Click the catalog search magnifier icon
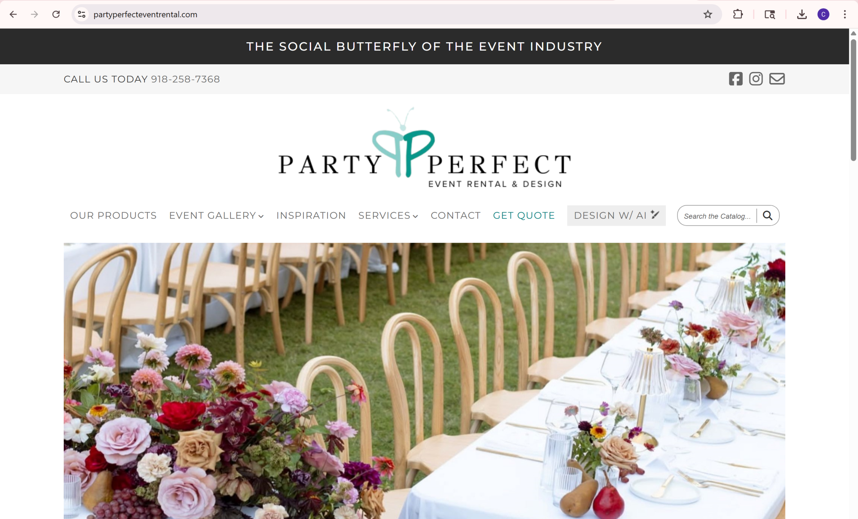 (768, 216)
